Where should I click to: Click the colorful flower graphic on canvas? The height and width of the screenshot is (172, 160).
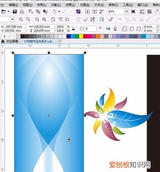(118, 114)
